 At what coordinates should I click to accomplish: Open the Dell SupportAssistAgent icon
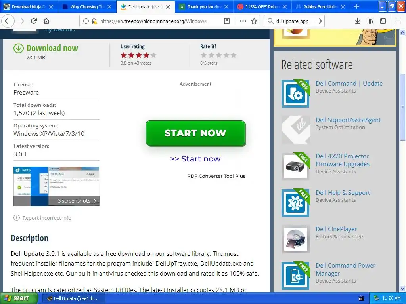[x=295, y=130]
